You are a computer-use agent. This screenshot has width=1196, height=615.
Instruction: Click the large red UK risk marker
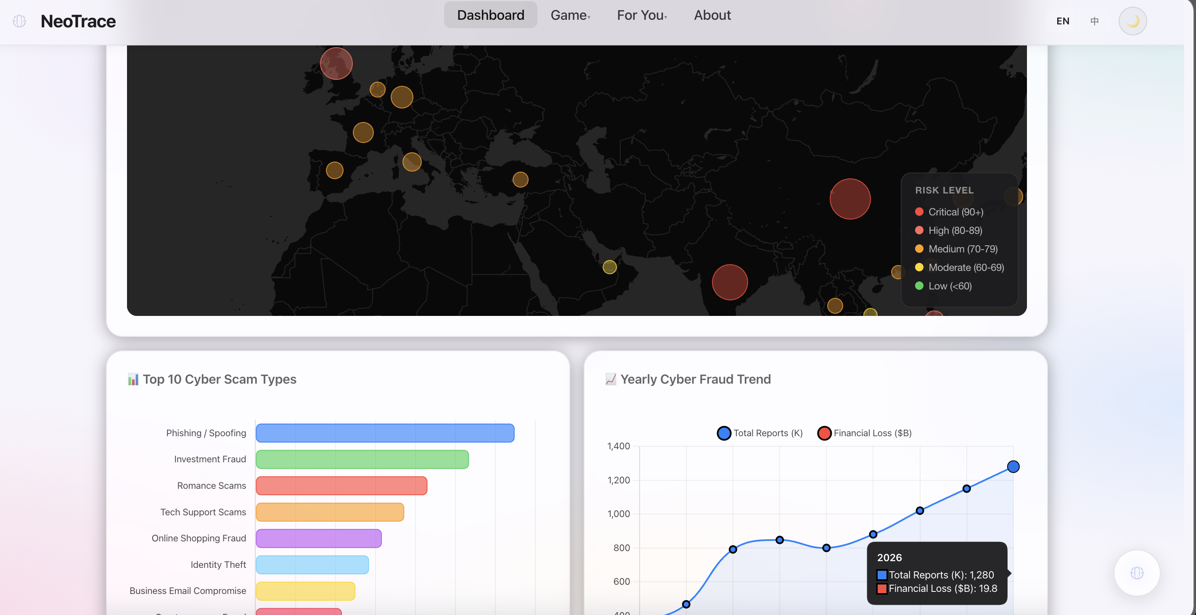click(x=336, y=64)
